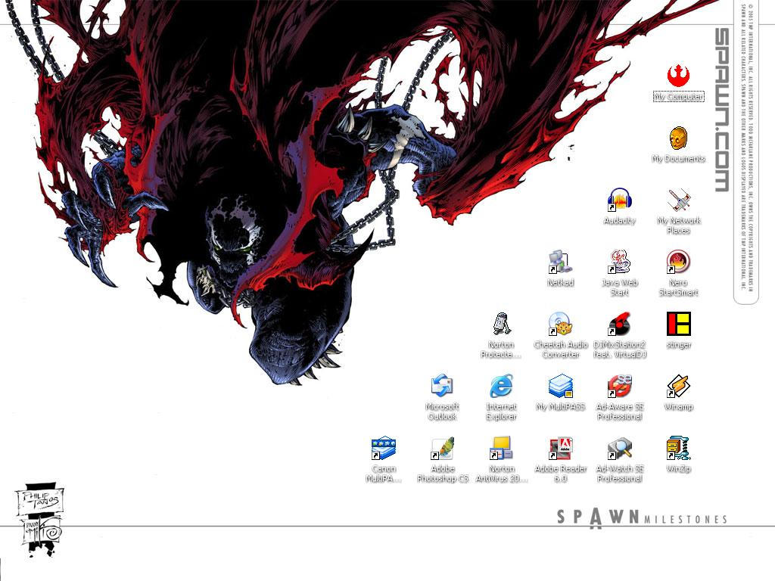
Task: Click the Adobe Photoshop CS shortcut
Action: [442, 448]
